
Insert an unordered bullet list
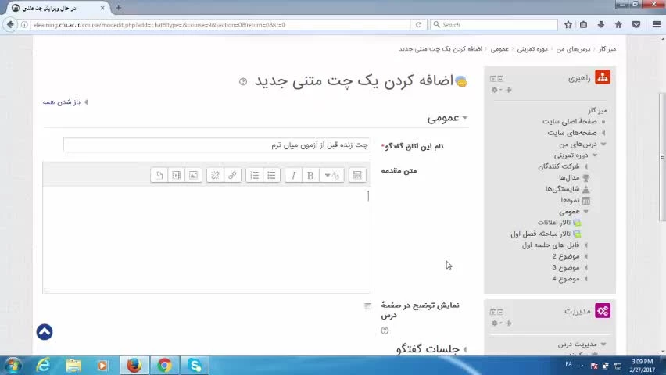271,176
